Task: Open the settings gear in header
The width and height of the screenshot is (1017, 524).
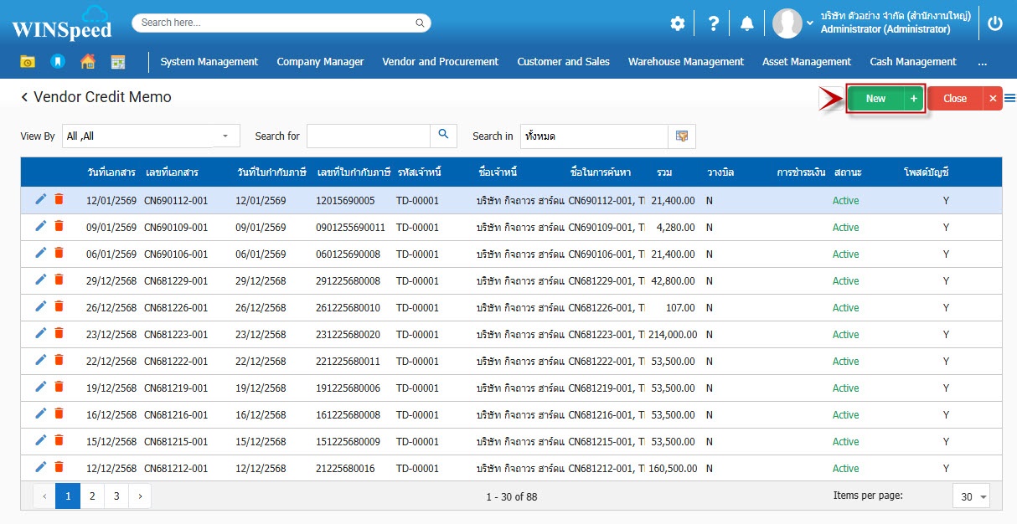Action: pos(677,23)
